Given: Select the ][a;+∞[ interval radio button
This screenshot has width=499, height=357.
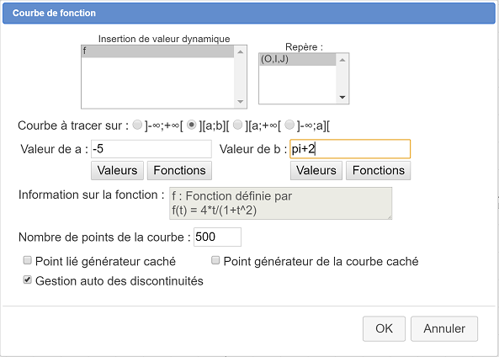Looking at the screenshot, I should (x=238, y=125).
